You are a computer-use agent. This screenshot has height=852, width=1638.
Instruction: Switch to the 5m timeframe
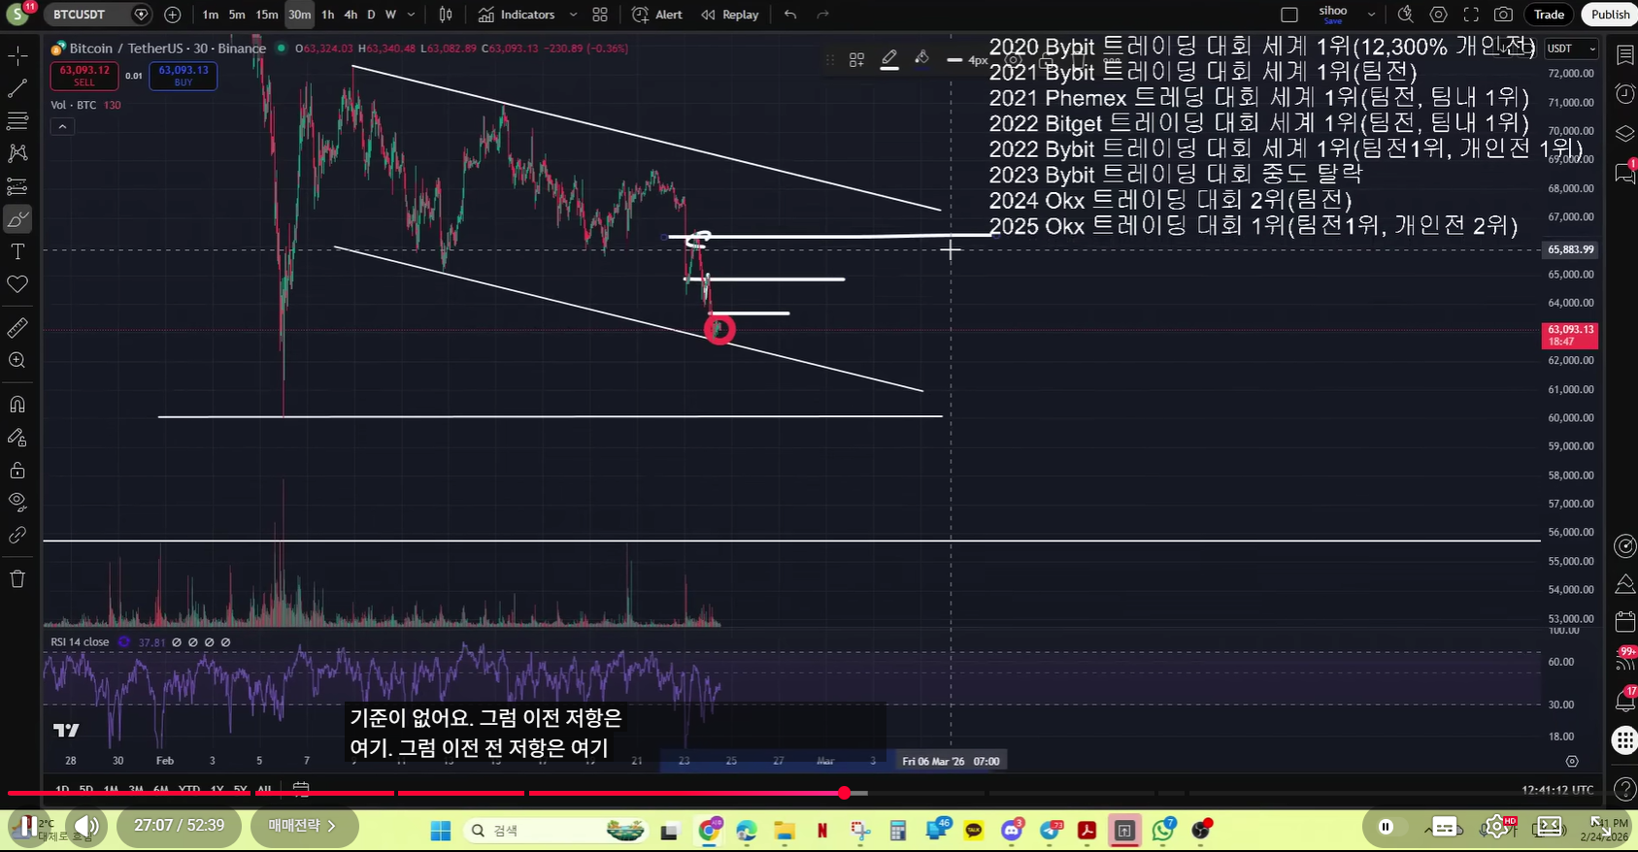237,15
